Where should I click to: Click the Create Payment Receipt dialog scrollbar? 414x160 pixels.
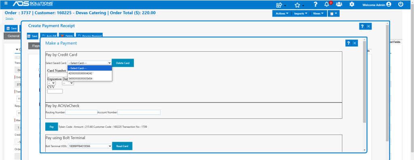coord(387,83)
